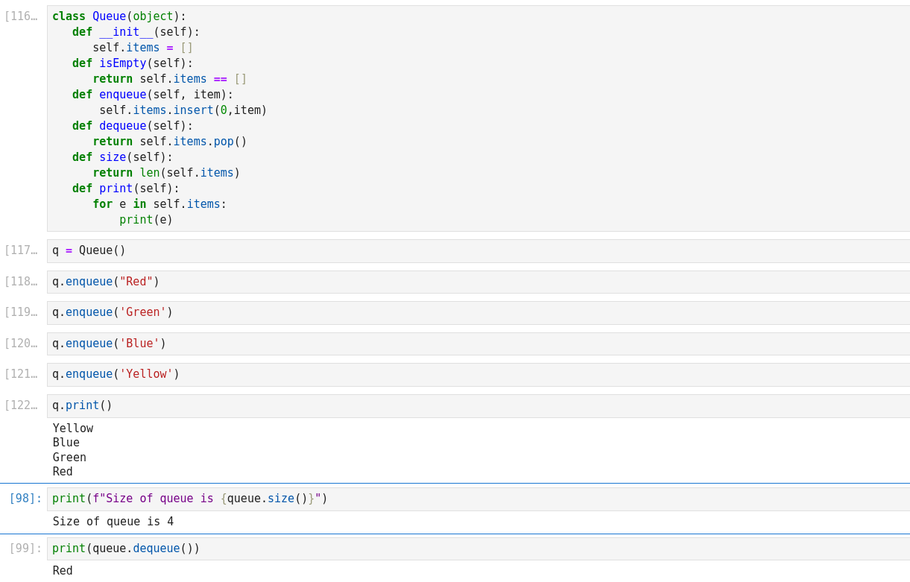Click the 'Size of queue is 4' output
Viewport: 910px width, 582px height.
[x=113, y=522]
